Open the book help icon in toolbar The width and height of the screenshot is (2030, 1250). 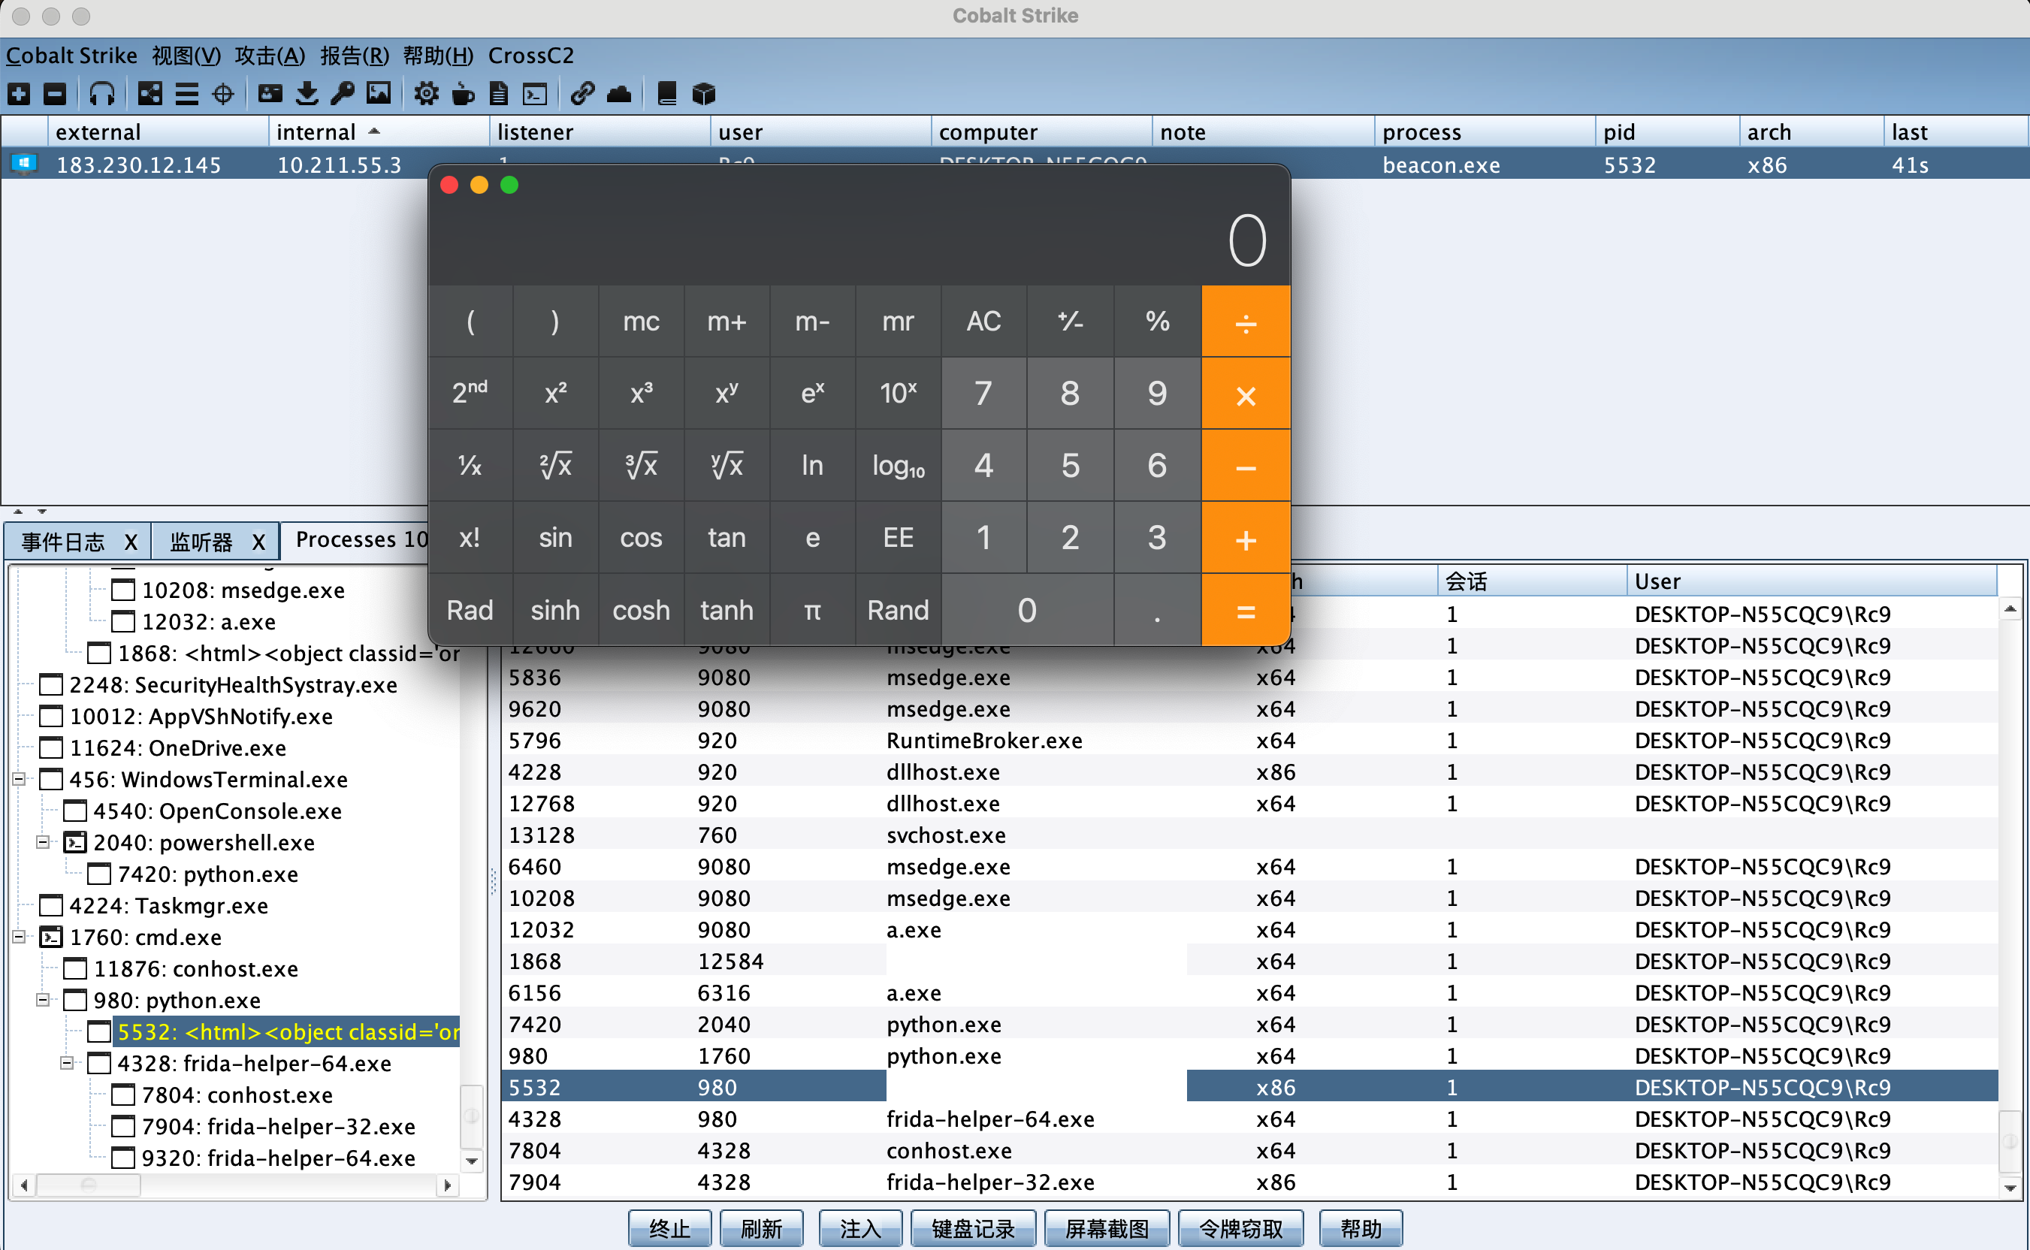(x=666, y=93)
